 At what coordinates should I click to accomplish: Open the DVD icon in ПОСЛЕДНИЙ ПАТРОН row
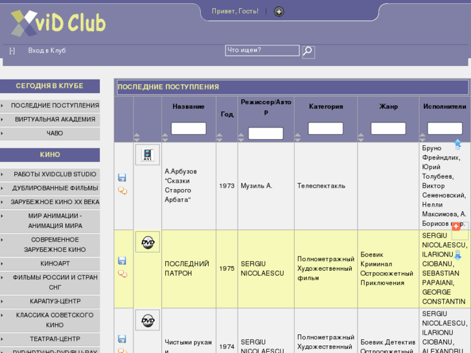tap(148, 242)
